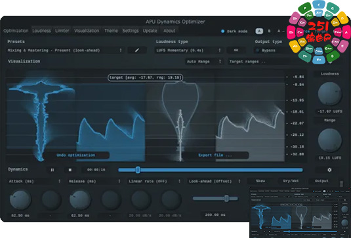Screen dimensions: 351x238
Task: Open the gear settings next to the timeline
Action: [329, 170]
